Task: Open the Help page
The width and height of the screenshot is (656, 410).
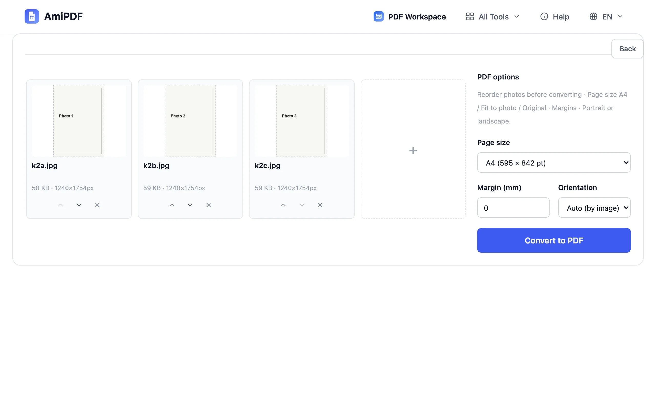Action: click(555, 17)
